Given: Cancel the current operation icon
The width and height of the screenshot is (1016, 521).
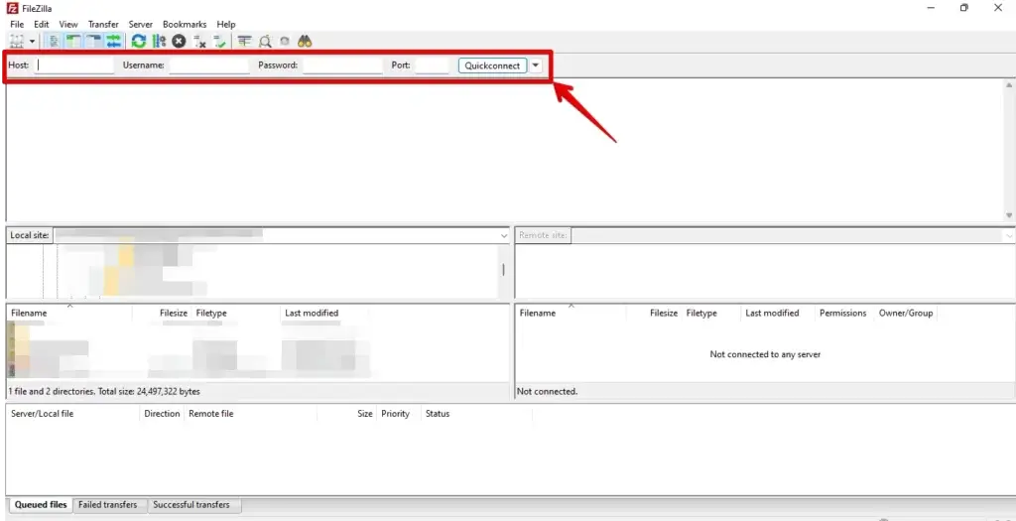Looking at the screenshot, I should coord(179,41).
